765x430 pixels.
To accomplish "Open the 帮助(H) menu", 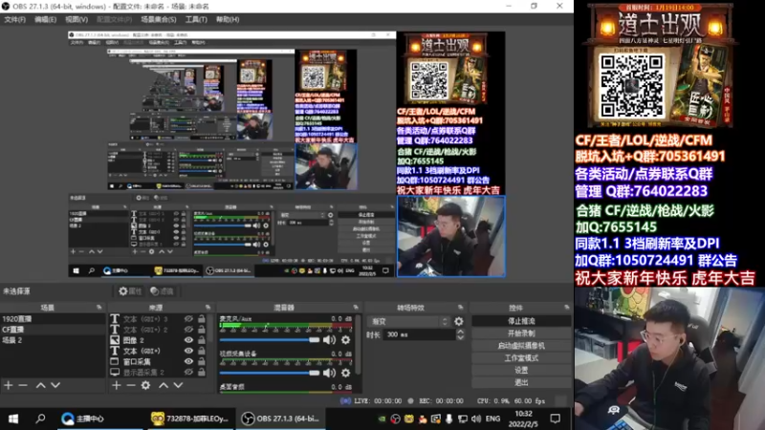I will click(x=228, y=19).
